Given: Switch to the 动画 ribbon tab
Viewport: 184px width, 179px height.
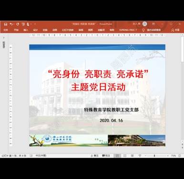Looking at the screenshot, I should coord(55,30).
